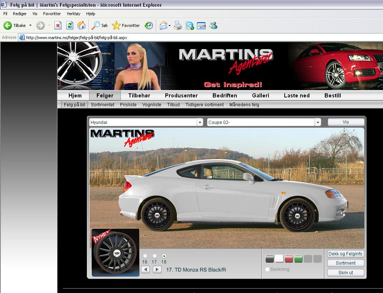Image resolution: width=383 pixels, height=293 pixels.
Task: Go to Hjem in site navigation
Action: coord(75,96)
